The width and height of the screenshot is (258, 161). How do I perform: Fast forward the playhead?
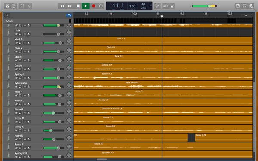coord(70,6)
